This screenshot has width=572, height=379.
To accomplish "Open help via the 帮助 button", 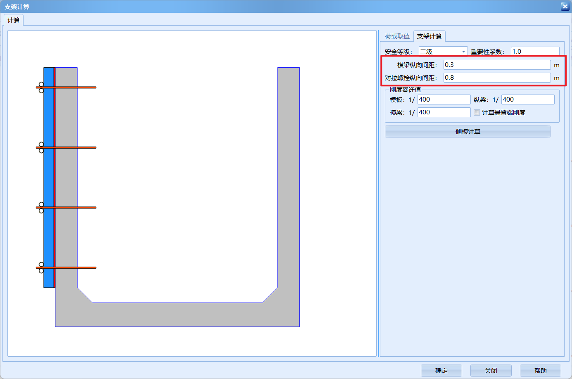I will tap(540, 370).
